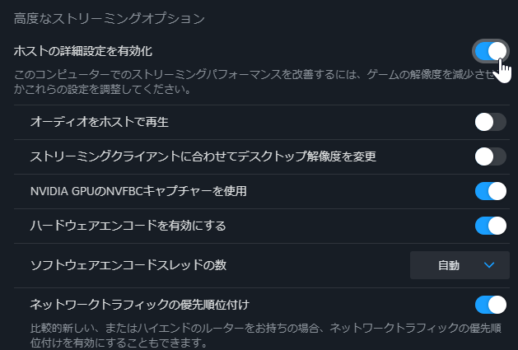
Task: Enable オーディオをホストで再生 switch
Action: pos(491,122)
